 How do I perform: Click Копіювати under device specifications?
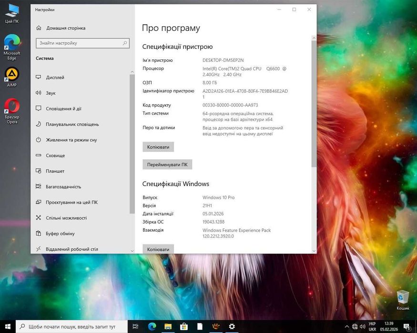coord(158,147)
